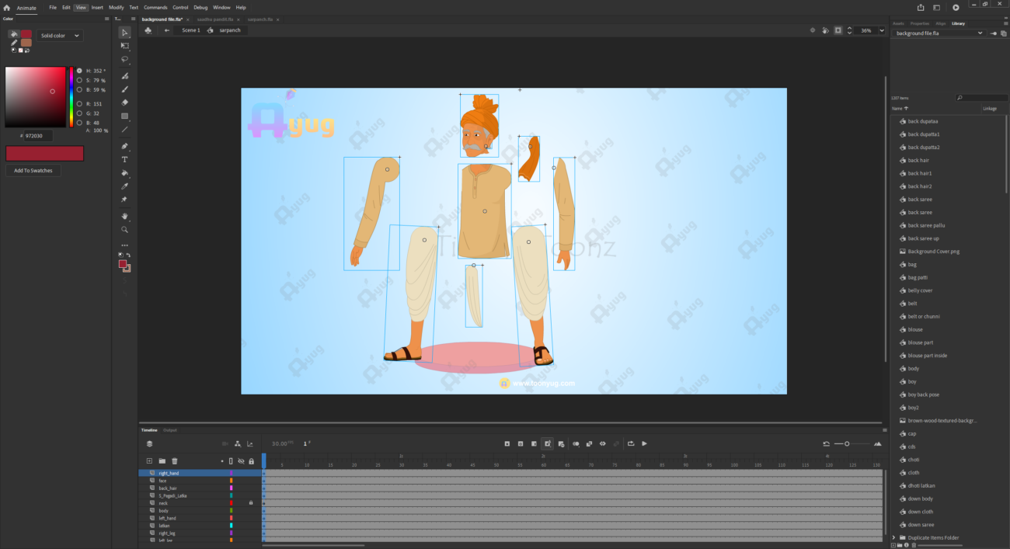Viewport: 1010px width, 549px height.
Task: Toggle lock on the neck layer
Action: pyautogui.click(x=251, y=503)
